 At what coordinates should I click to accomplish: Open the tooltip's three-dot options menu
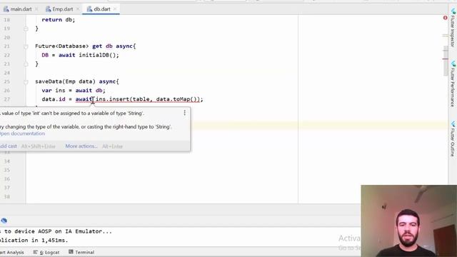(184, 113)
